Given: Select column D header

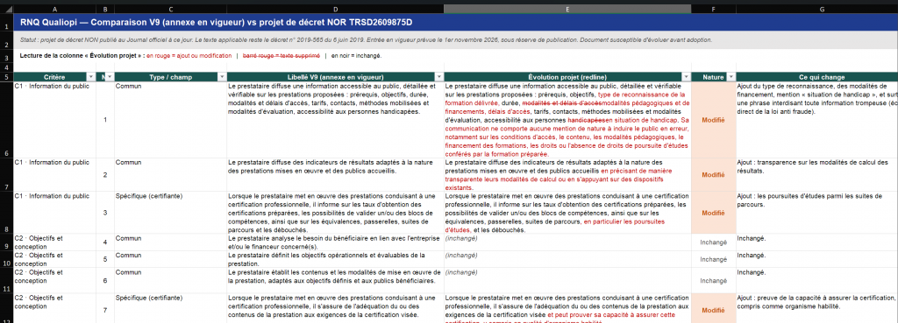Looking at the screenshot, I should pyautogui.click(x=335, y=9).
